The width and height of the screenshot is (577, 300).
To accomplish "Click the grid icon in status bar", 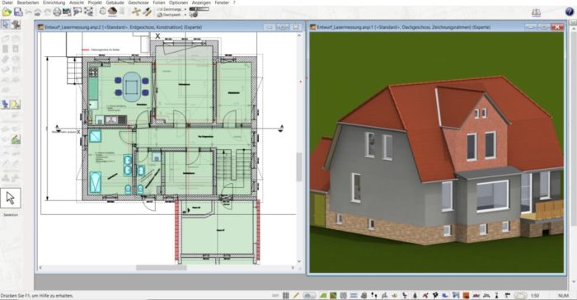I will (286, 295).
